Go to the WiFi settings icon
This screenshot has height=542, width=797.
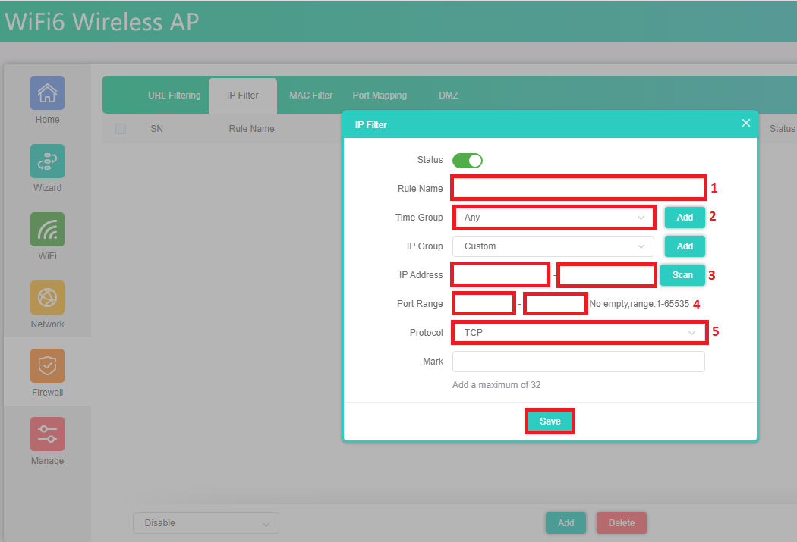tap(47, 230)
